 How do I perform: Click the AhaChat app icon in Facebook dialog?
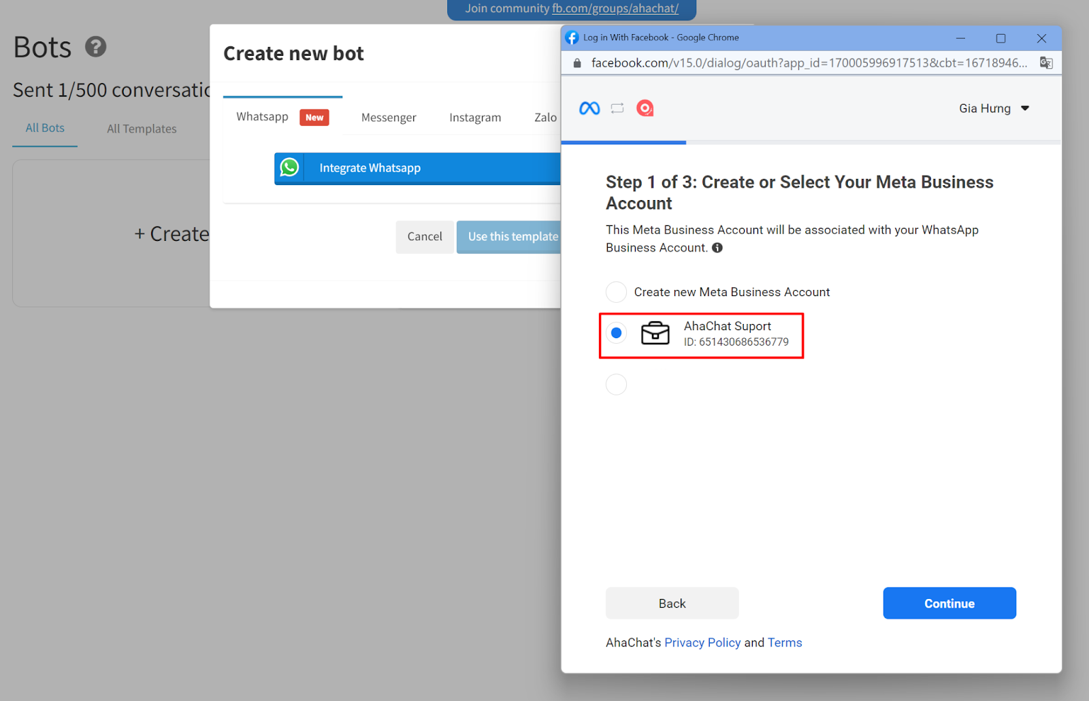(645, 108)
